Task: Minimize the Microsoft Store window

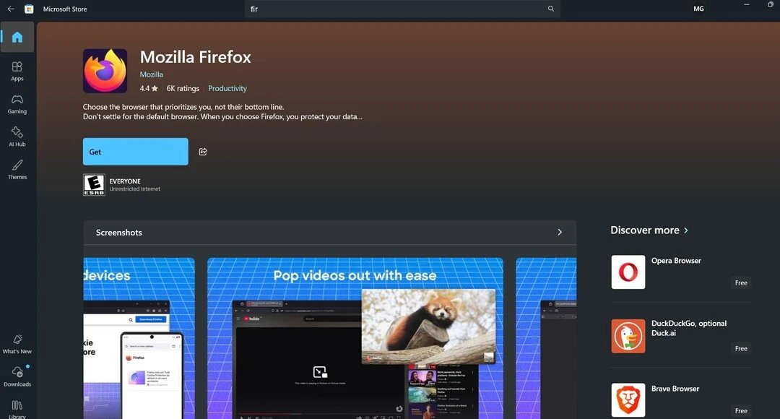Action: (x=746, y=4)
